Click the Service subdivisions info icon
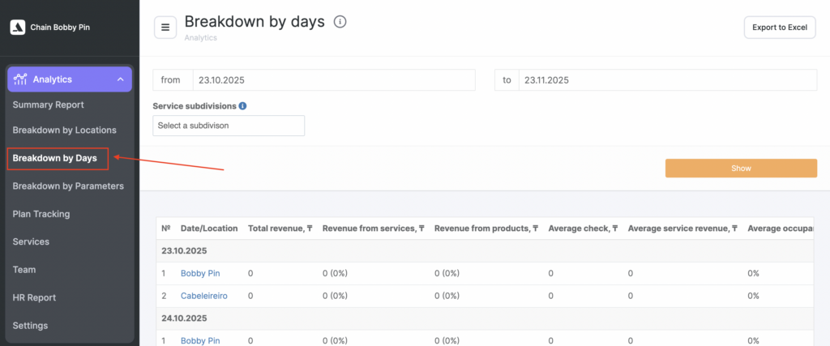Image resolution: width=830 pixels, height=346 pixels. [242, 106]
